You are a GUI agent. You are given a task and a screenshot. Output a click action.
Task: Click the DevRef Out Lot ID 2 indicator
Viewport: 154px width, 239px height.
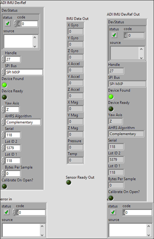(x=116, y=159)
